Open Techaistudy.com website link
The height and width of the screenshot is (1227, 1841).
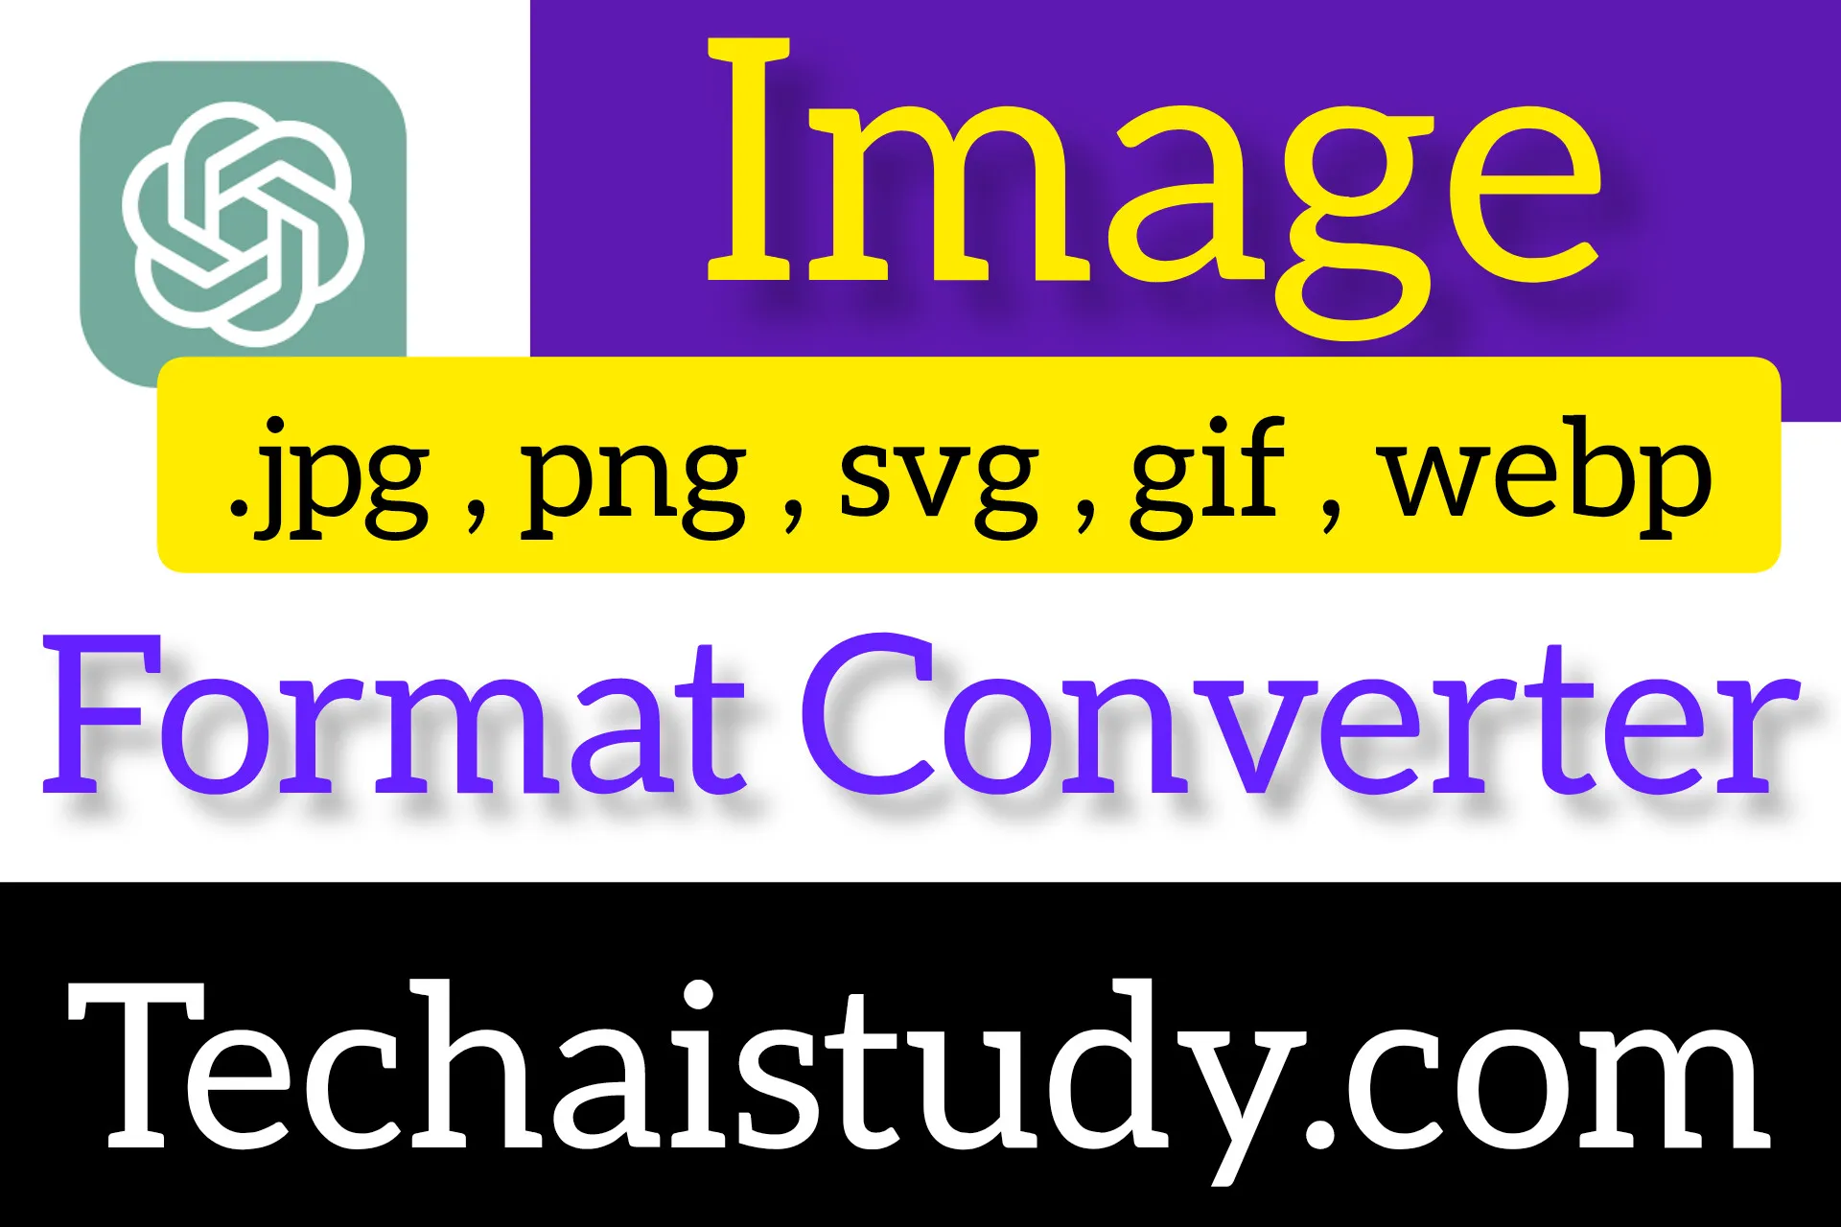[920, 1096]
